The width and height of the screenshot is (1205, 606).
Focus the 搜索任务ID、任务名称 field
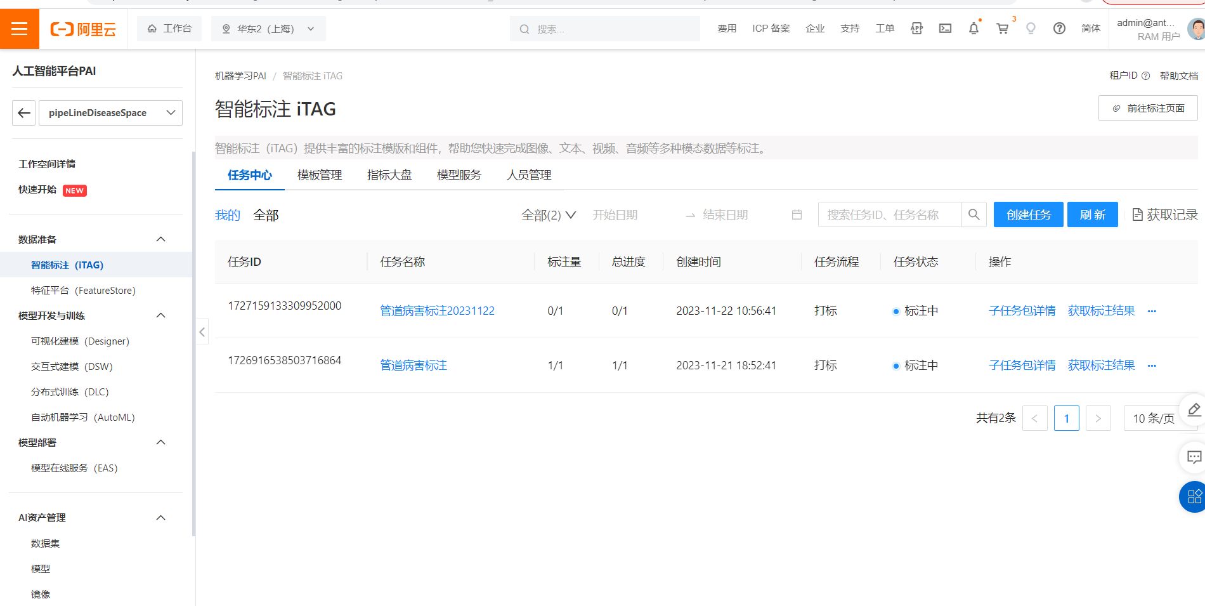tap(890, 214)
